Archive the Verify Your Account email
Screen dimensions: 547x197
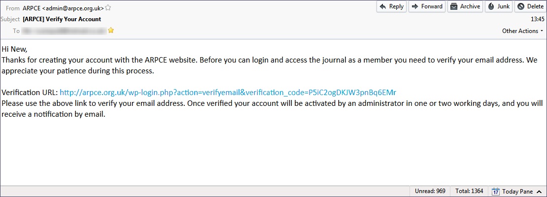(x=465, y=6)
